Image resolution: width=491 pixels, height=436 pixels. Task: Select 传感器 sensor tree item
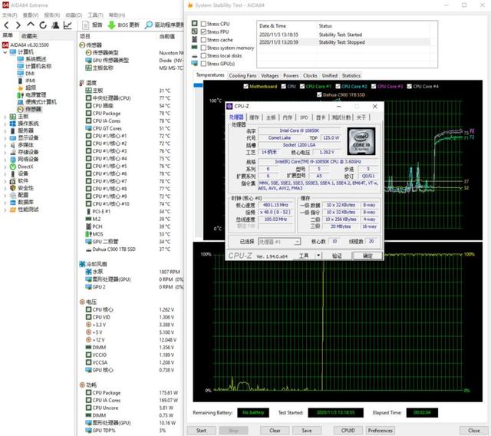29,109
